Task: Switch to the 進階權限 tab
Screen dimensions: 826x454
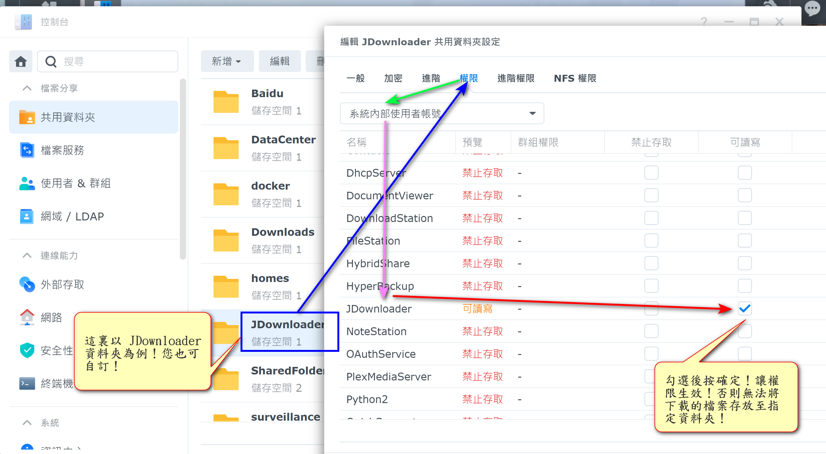Action: pos(516,78)
